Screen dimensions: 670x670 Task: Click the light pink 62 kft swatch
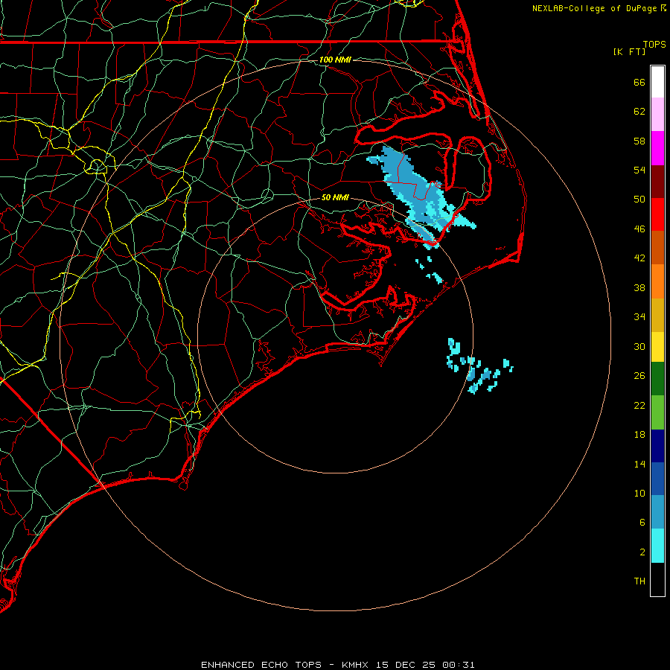(x=657, y=114)
